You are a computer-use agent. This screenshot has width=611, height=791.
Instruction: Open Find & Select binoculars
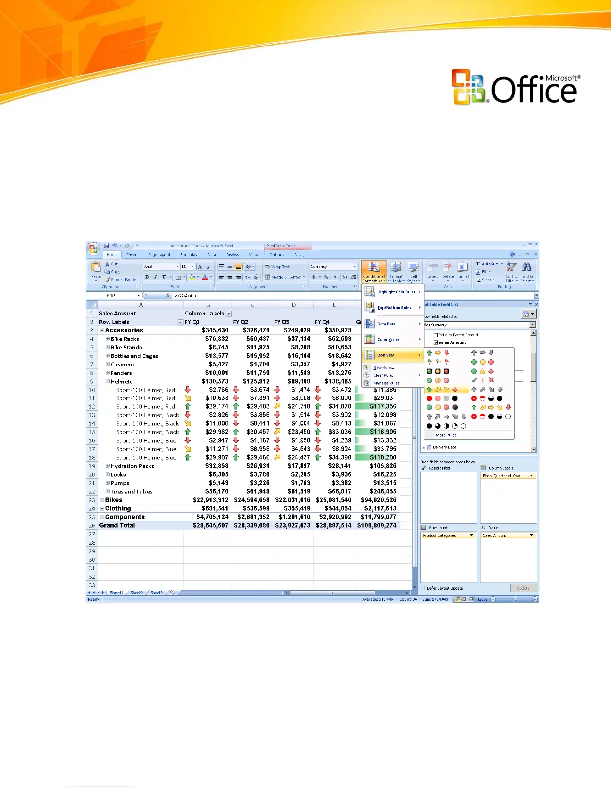[527, 272]
